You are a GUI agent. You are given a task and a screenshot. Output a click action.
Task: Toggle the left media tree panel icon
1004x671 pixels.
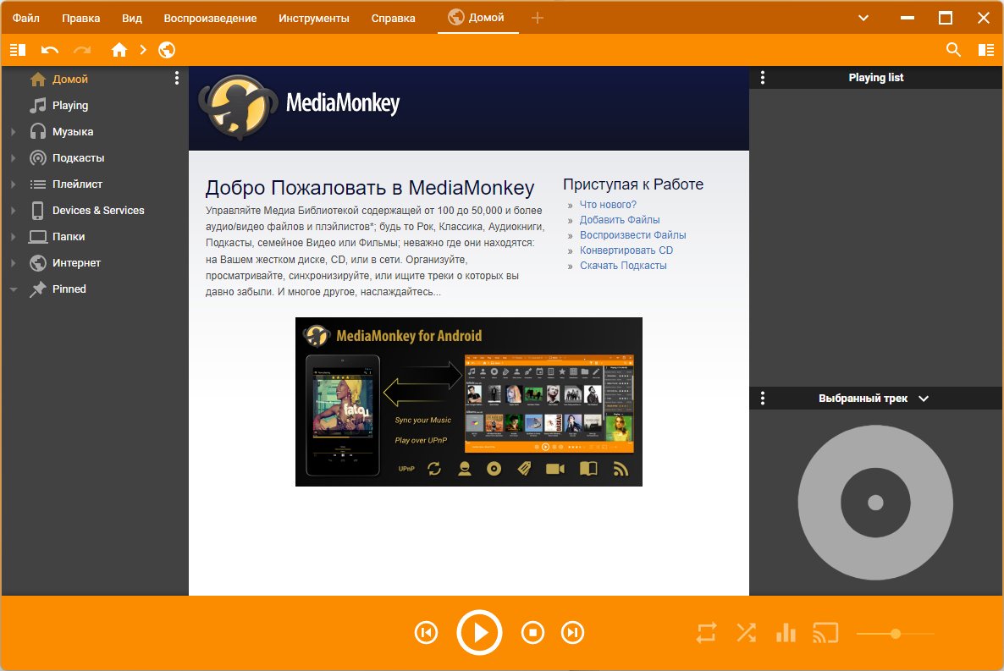(x=18, y=50)
